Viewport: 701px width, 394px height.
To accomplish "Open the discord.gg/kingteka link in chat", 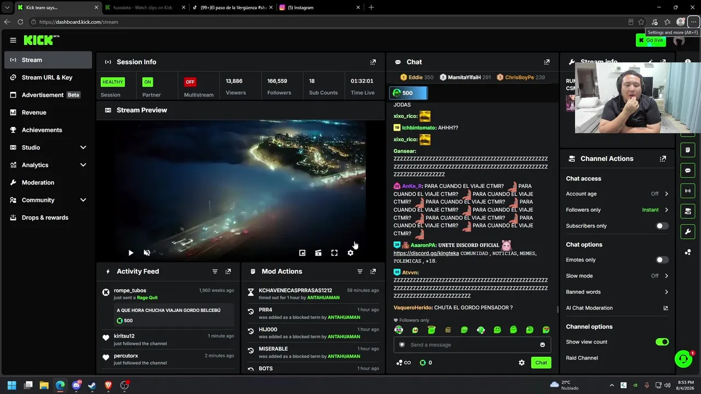I will (426, 253).
